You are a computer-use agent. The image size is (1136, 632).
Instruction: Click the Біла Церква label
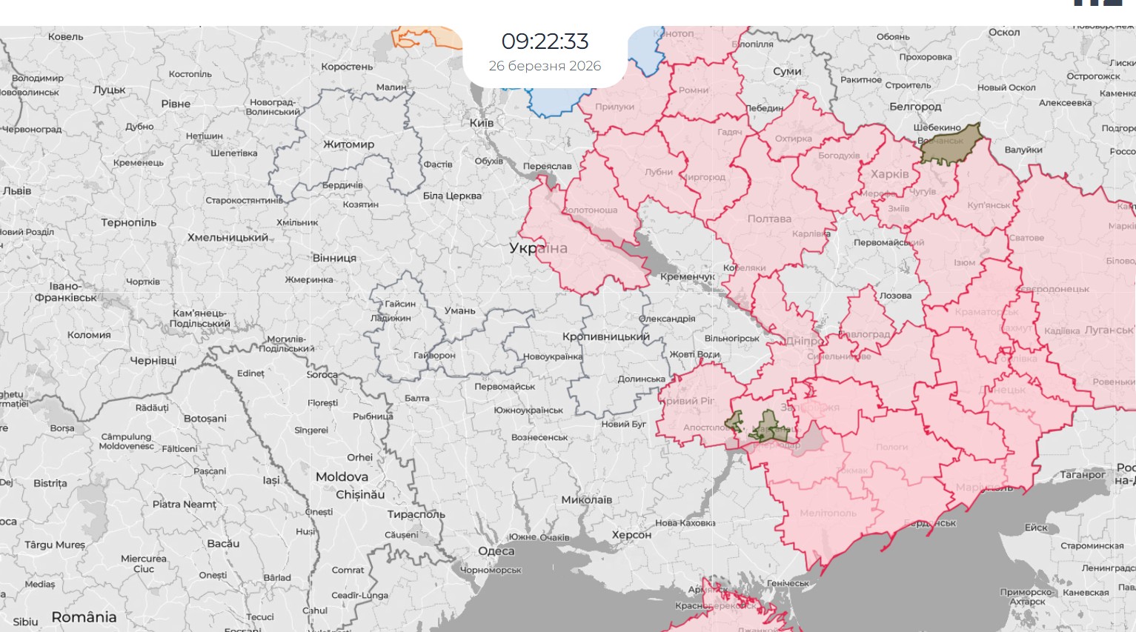point(452,196)
